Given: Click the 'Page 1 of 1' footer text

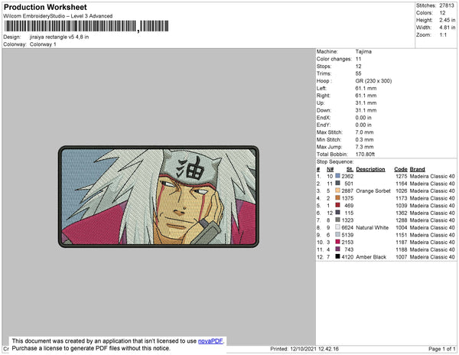Looking at the screenshot, I should click(x=441, y=349).
